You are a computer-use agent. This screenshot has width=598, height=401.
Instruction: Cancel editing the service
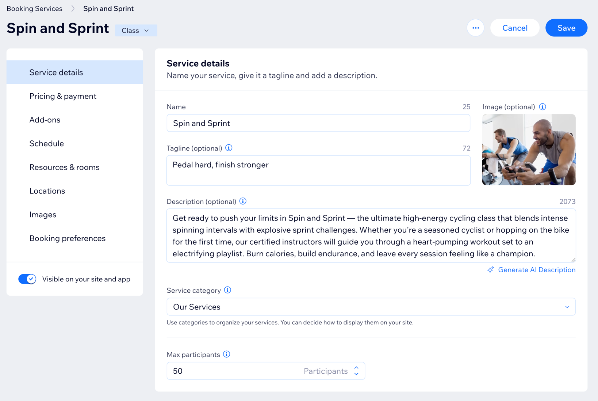(515, 28)
